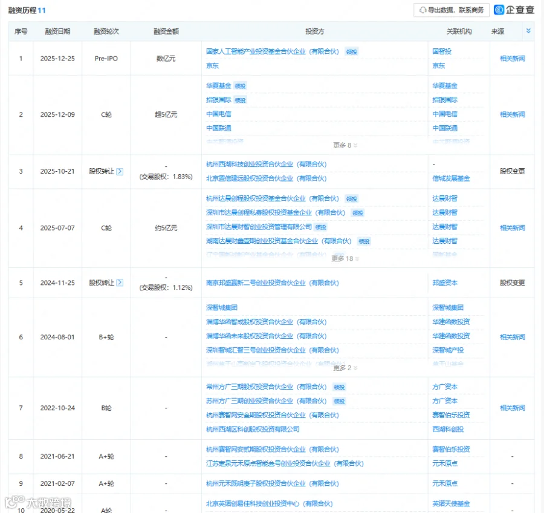Click the 融资轮次 column header
The image size is (544, 513).
click(106, 31)
